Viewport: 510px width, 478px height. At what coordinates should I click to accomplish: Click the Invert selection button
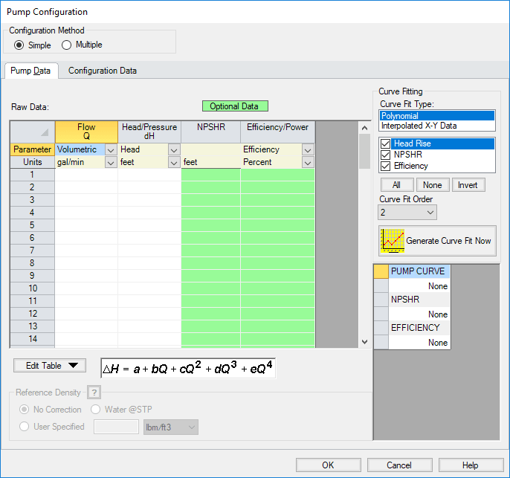point(468,185)
